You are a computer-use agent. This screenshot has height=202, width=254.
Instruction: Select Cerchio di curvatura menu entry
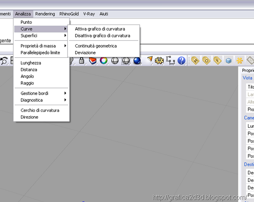(40, 110)
